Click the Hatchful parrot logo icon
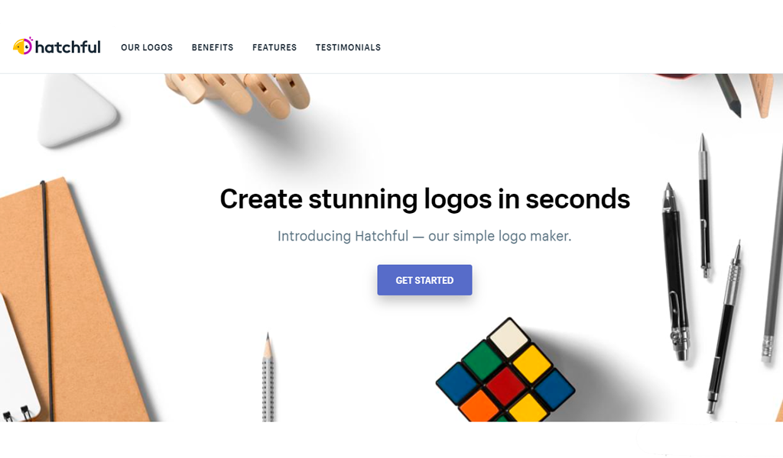 [23, 46]
